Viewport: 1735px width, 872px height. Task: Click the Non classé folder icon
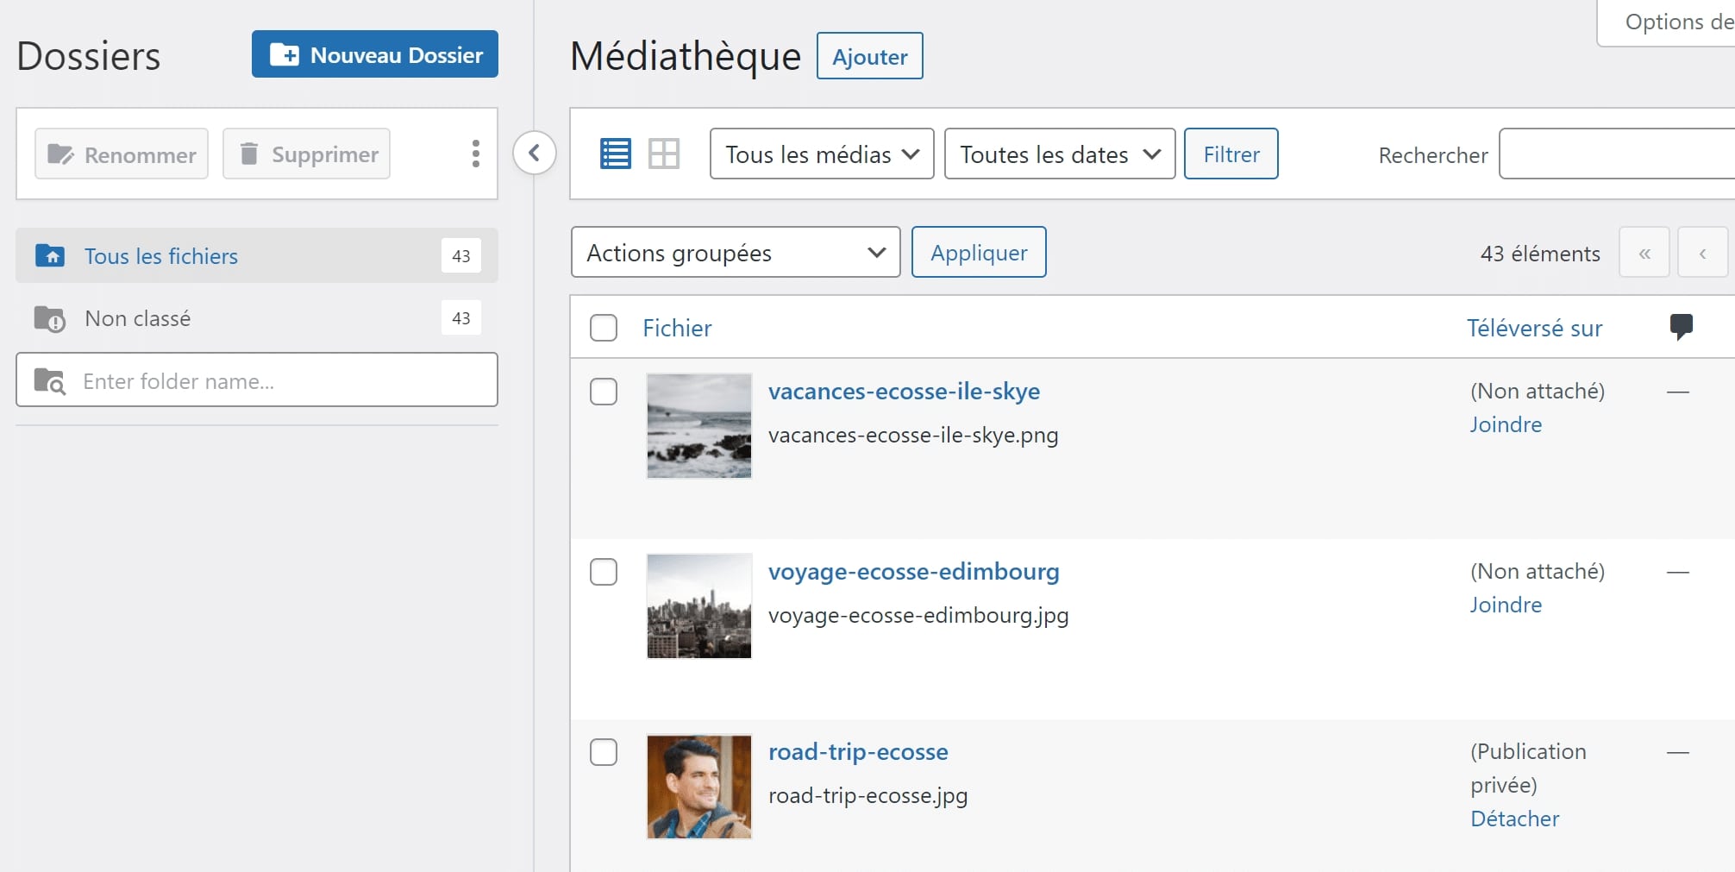pos(49,318)
